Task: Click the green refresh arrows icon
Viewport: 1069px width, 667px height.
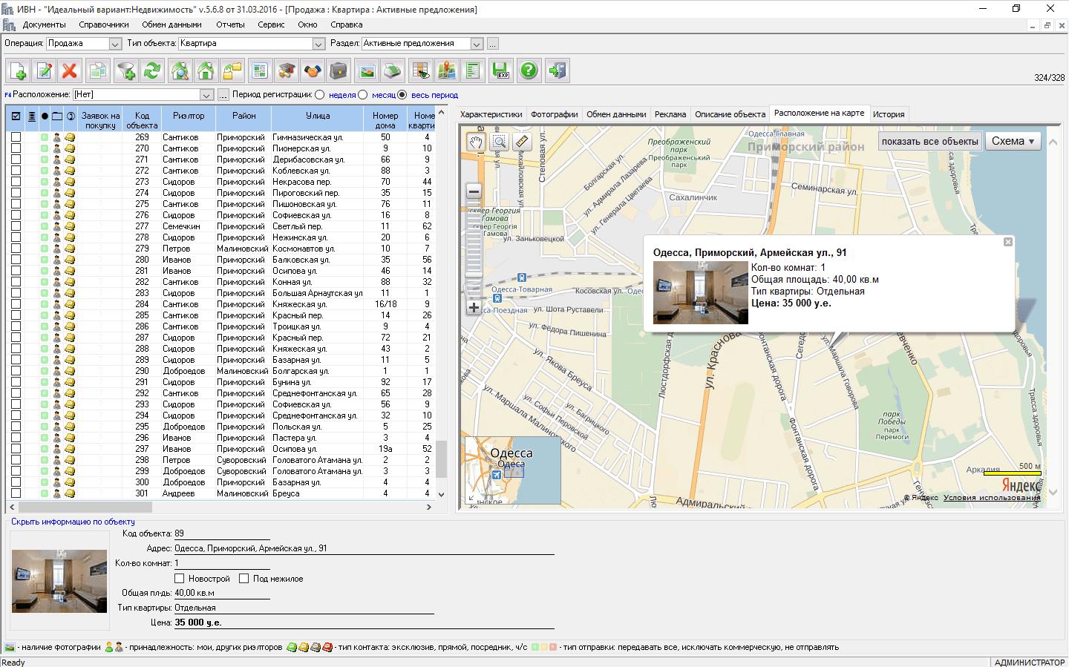Action: [x=152, y=71]
